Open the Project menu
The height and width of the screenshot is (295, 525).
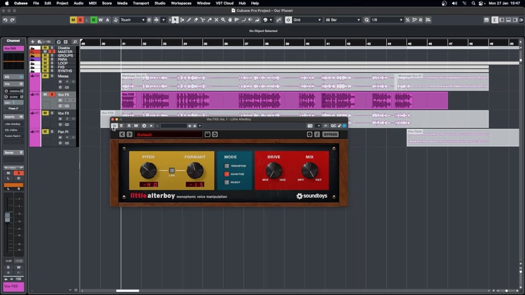(62, 3)
